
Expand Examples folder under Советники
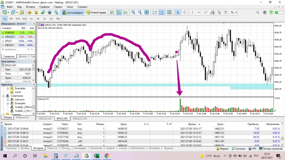pyautogui.click(x=8, y=103)
